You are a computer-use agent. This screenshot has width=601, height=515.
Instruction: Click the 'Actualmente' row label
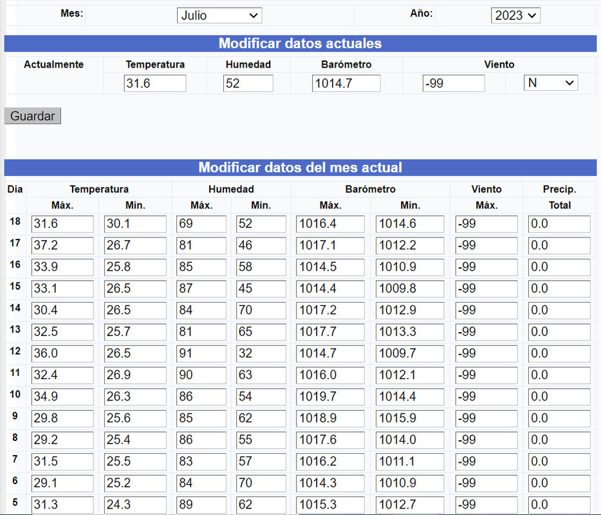53,64
